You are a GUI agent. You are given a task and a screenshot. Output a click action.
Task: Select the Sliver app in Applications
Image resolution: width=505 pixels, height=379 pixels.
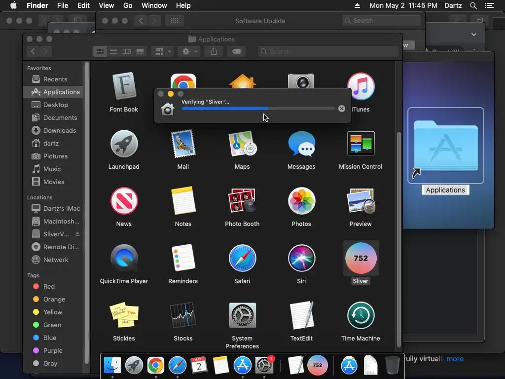(x=361, y=258)
